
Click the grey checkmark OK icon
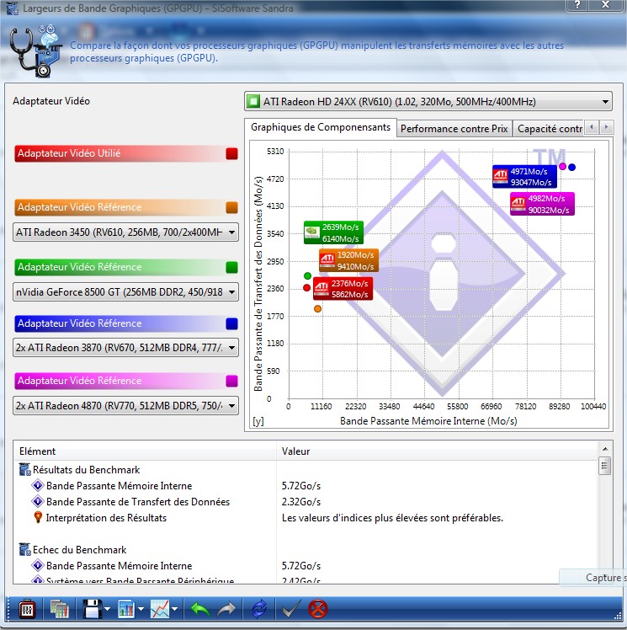click(291, 610)
